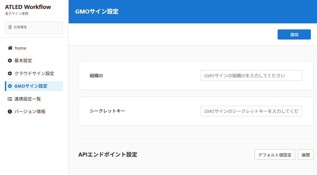The image size is (317, 175).
Task: Click the 保存 save button
Action: pos(294,34)
